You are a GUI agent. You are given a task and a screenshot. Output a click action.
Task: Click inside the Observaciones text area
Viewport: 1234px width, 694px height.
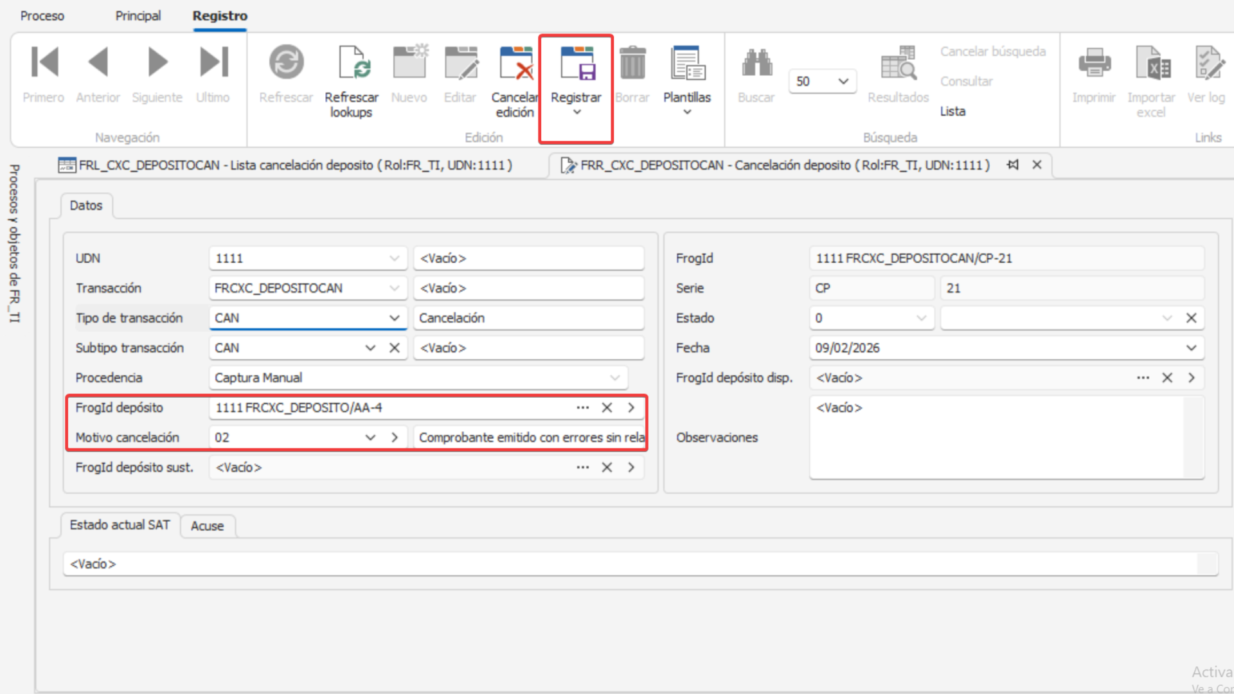pos(996,437)
